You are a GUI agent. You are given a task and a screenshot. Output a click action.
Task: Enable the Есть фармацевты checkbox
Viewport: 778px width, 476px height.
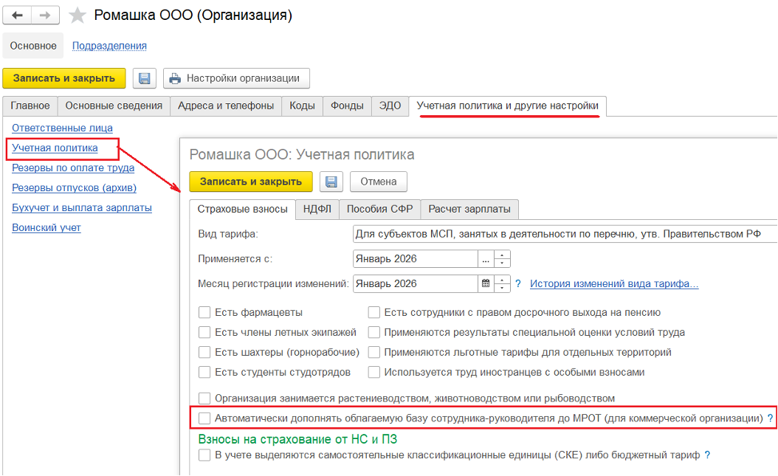coord(205,312)
